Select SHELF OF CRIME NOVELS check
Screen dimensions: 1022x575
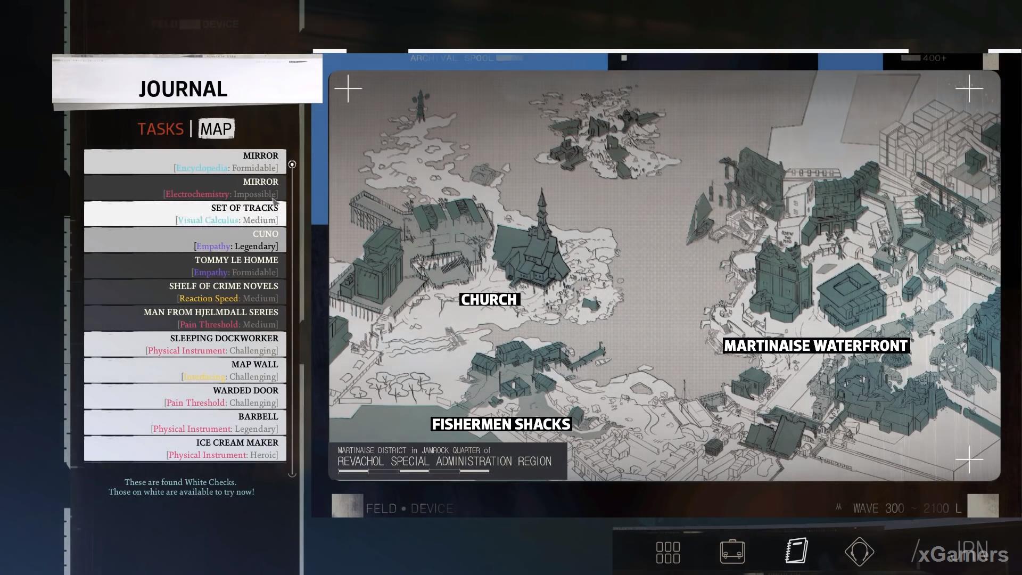pos(185,292)
